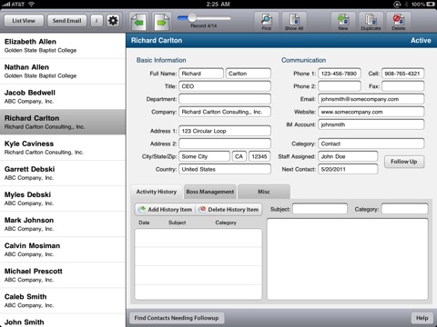
Task: Go to the next record with green right arrow
Action: 161,22
